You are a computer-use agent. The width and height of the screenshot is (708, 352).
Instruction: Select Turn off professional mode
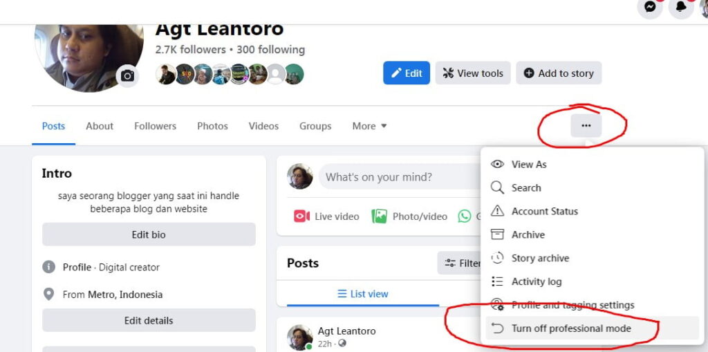click(x=592, y=328)
